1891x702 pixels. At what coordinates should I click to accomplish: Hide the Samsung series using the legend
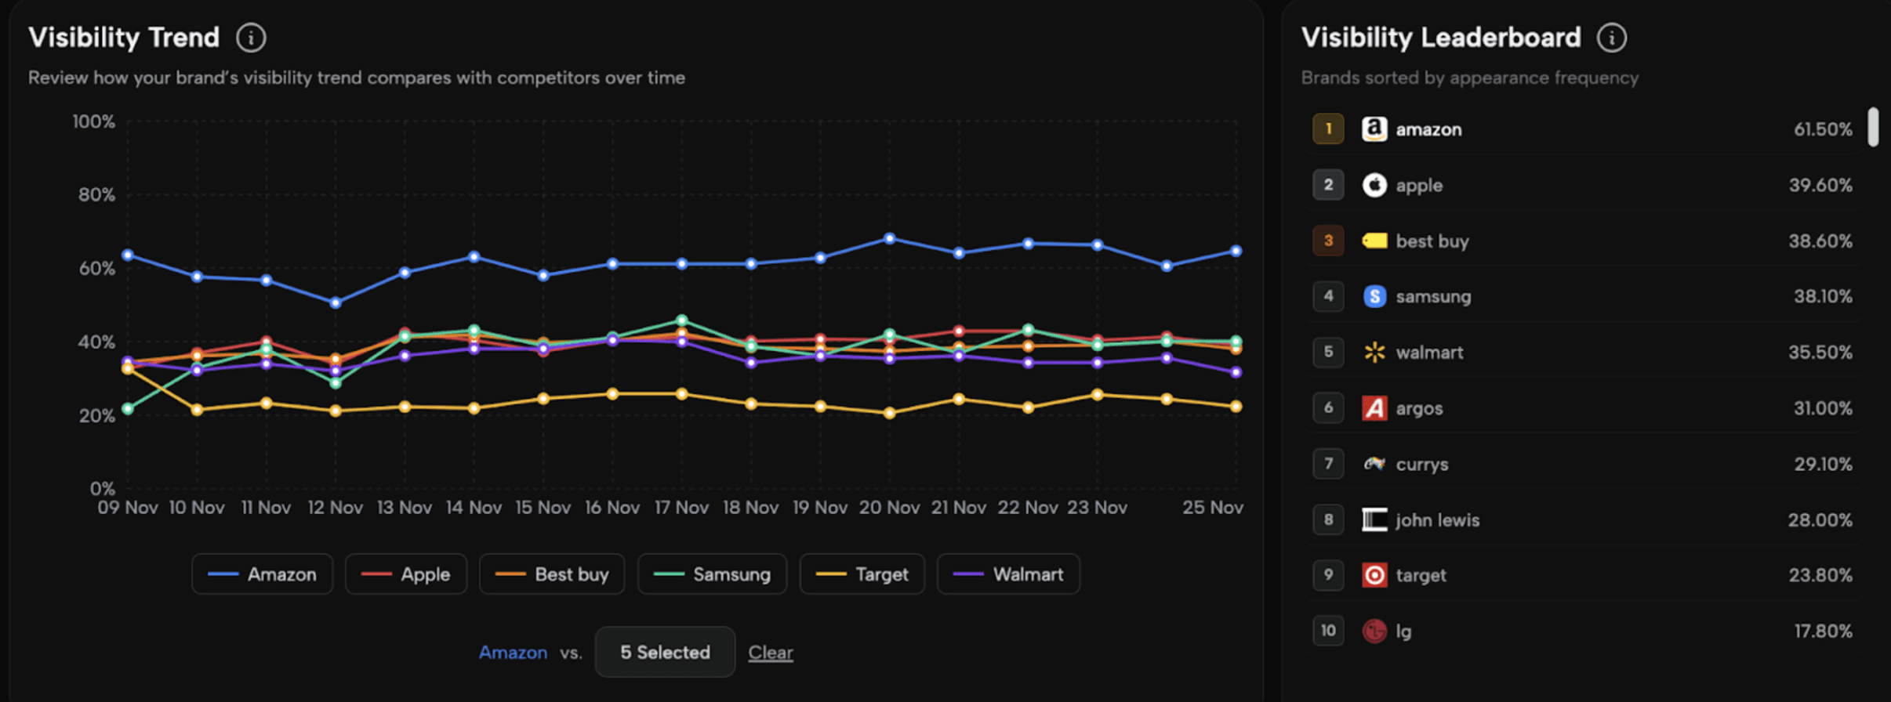tap(712, 574)
